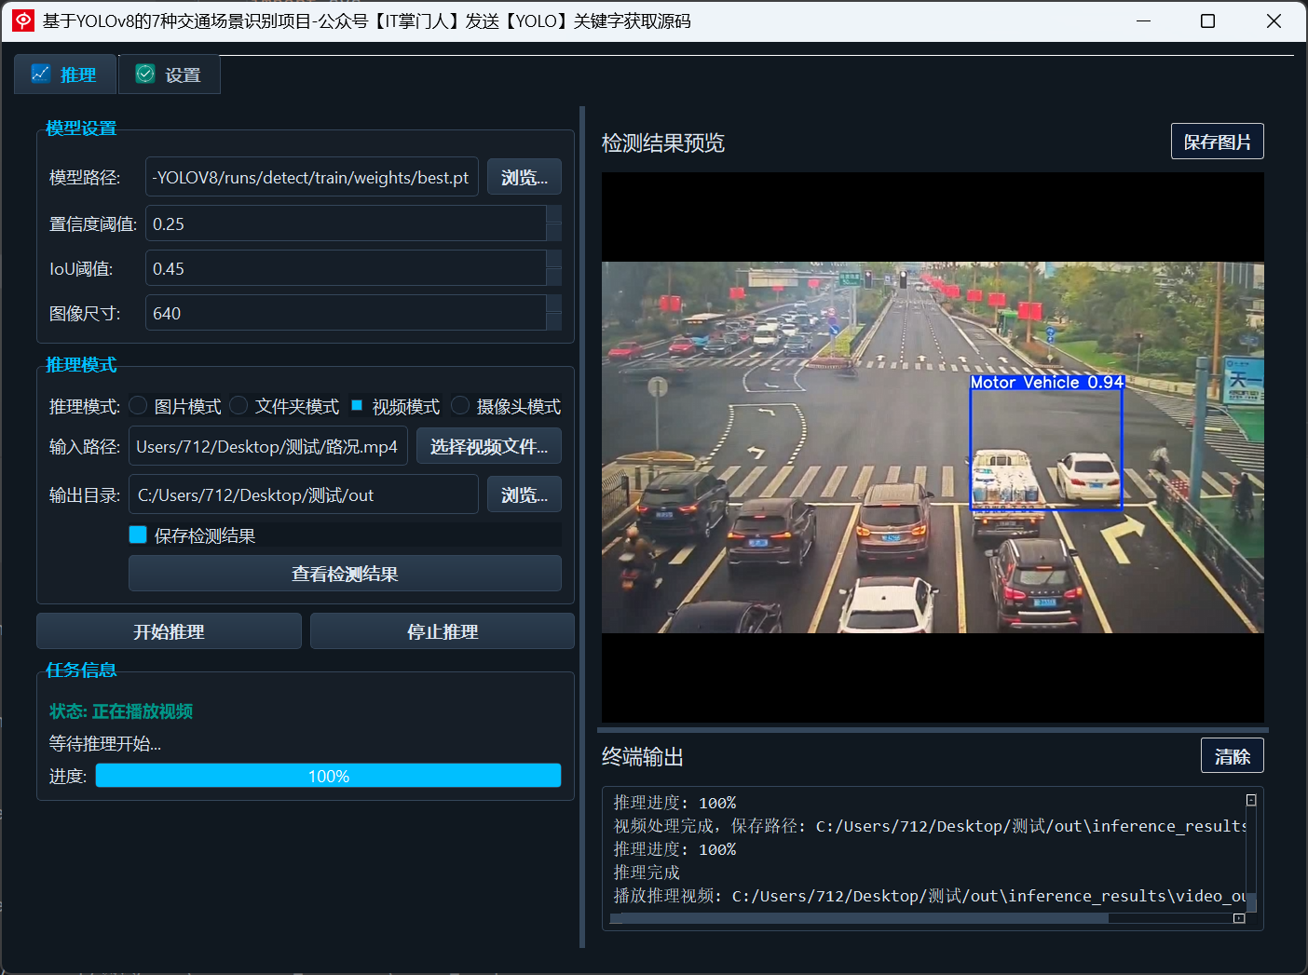Click the 100% progress bar
This screenshot has height=975, width=1308.
click(x=328, y=776)
